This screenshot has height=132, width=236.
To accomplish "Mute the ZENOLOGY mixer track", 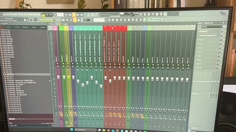I will coord(134,65).
